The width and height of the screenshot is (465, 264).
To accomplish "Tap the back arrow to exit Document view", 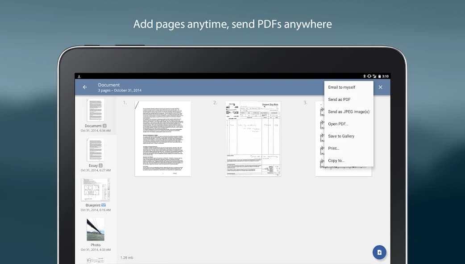I will coord(85,87).
